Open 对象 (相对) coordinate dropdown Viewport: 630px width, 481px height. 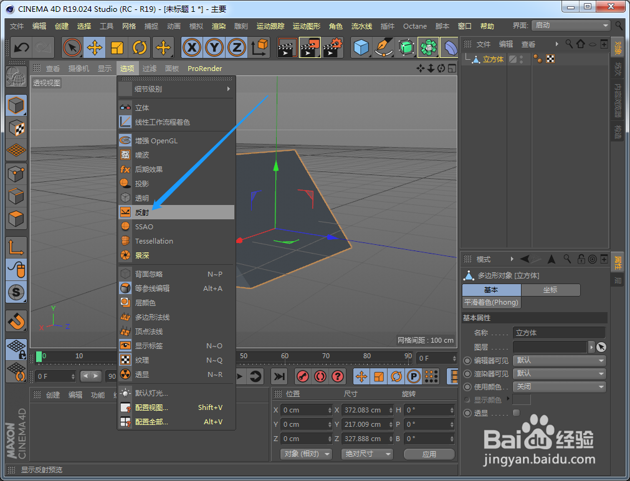(x=306, y=454)
